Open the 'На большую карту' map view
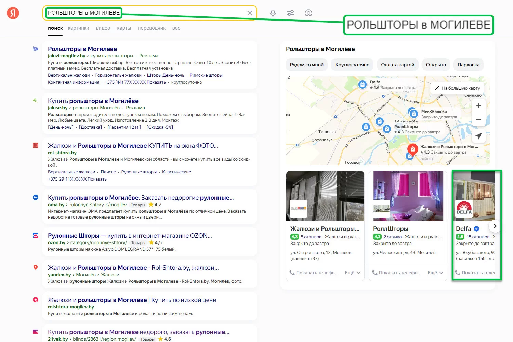Image resolution: width=513 pixels, height=342 pixels. tap(457, 88)
